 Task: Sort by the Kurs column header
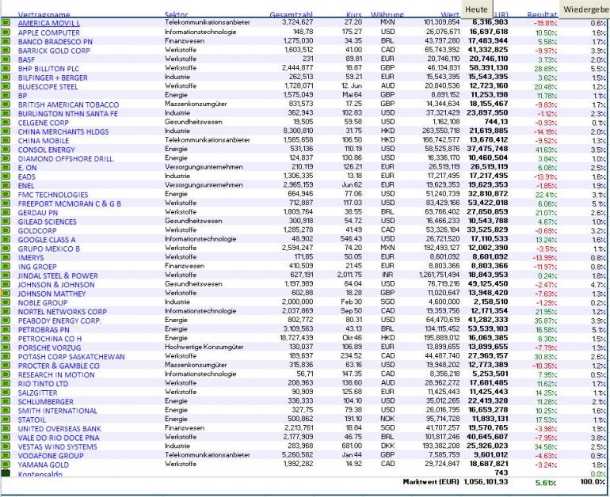pos(354,15)
